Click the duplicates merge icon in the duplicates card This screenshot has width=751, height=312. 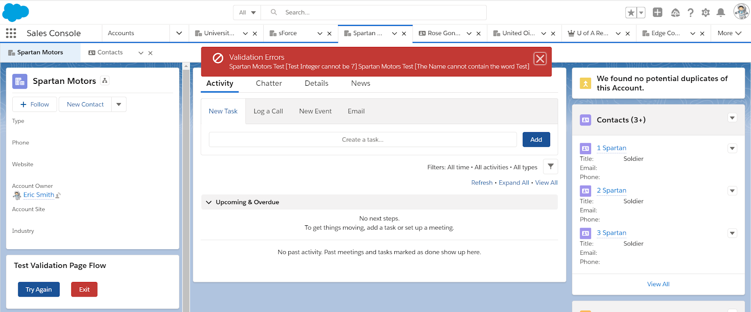tap(585, 83)
